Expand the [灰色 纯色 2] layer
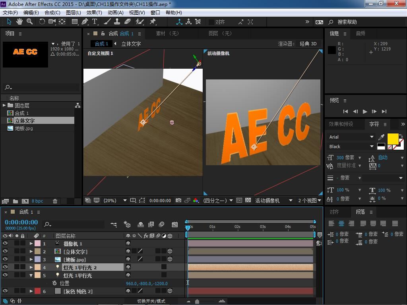This screenshot has width=407, height=305. 31,291
